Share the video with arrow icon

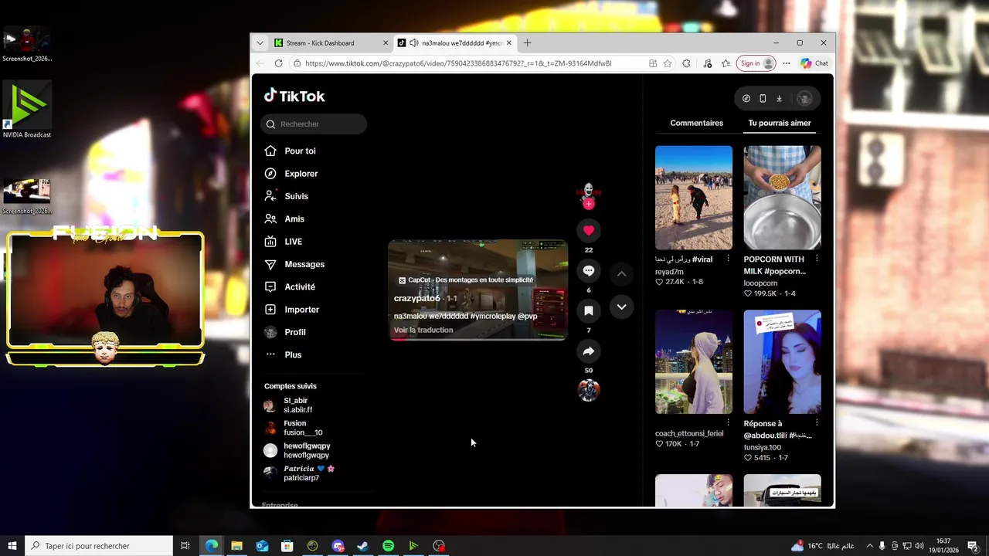[x=589, y=351]
